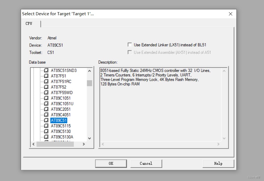Viewport: 264px width, 181px height.
Task: Click the '128 Bytes On-chip RAM' line
Action: pos(120,84)
